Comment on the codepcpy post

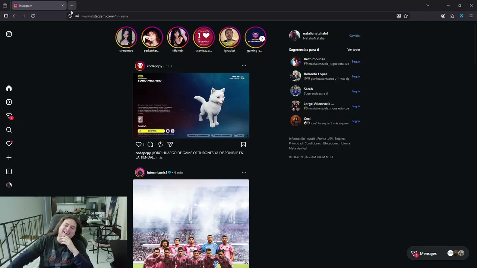tap(150, 144)
